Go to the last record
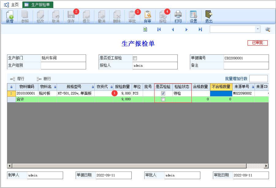The width and height of the screenshot is (276, 188). [200, 29]
